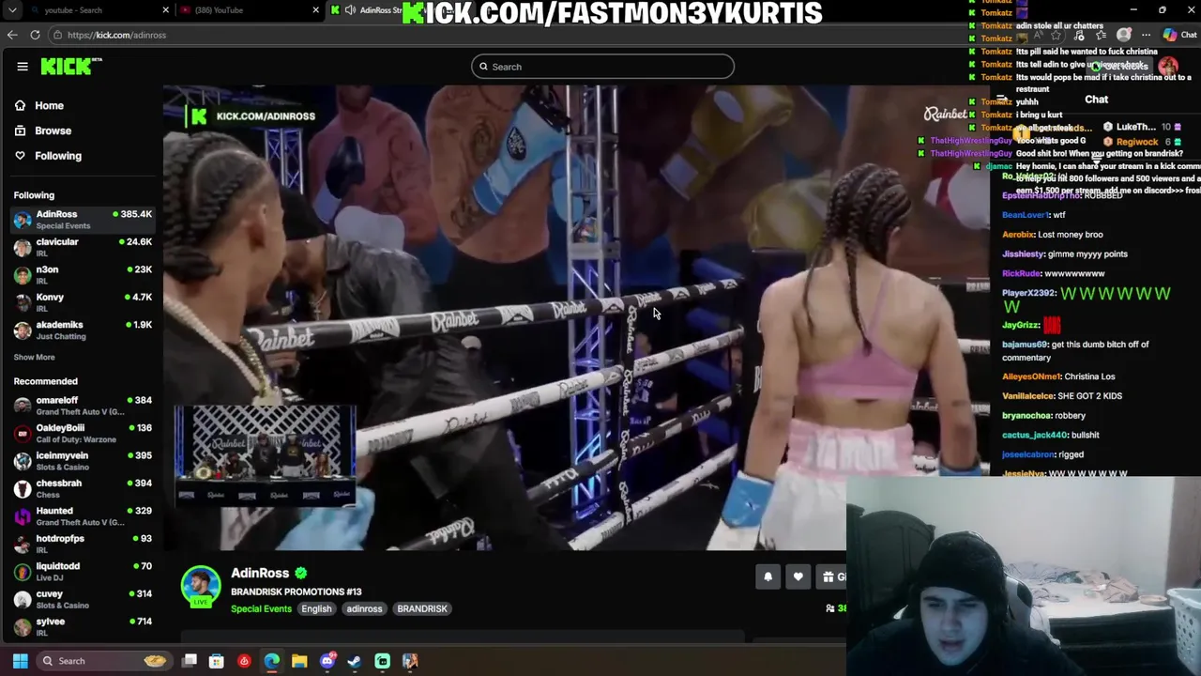Viewport: 1201px width, 676px height.
Task: Close the youtube - Search tab
Action: click(166, 10)
